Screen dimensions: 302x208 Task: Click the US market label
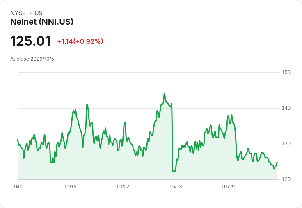point(39,13)
